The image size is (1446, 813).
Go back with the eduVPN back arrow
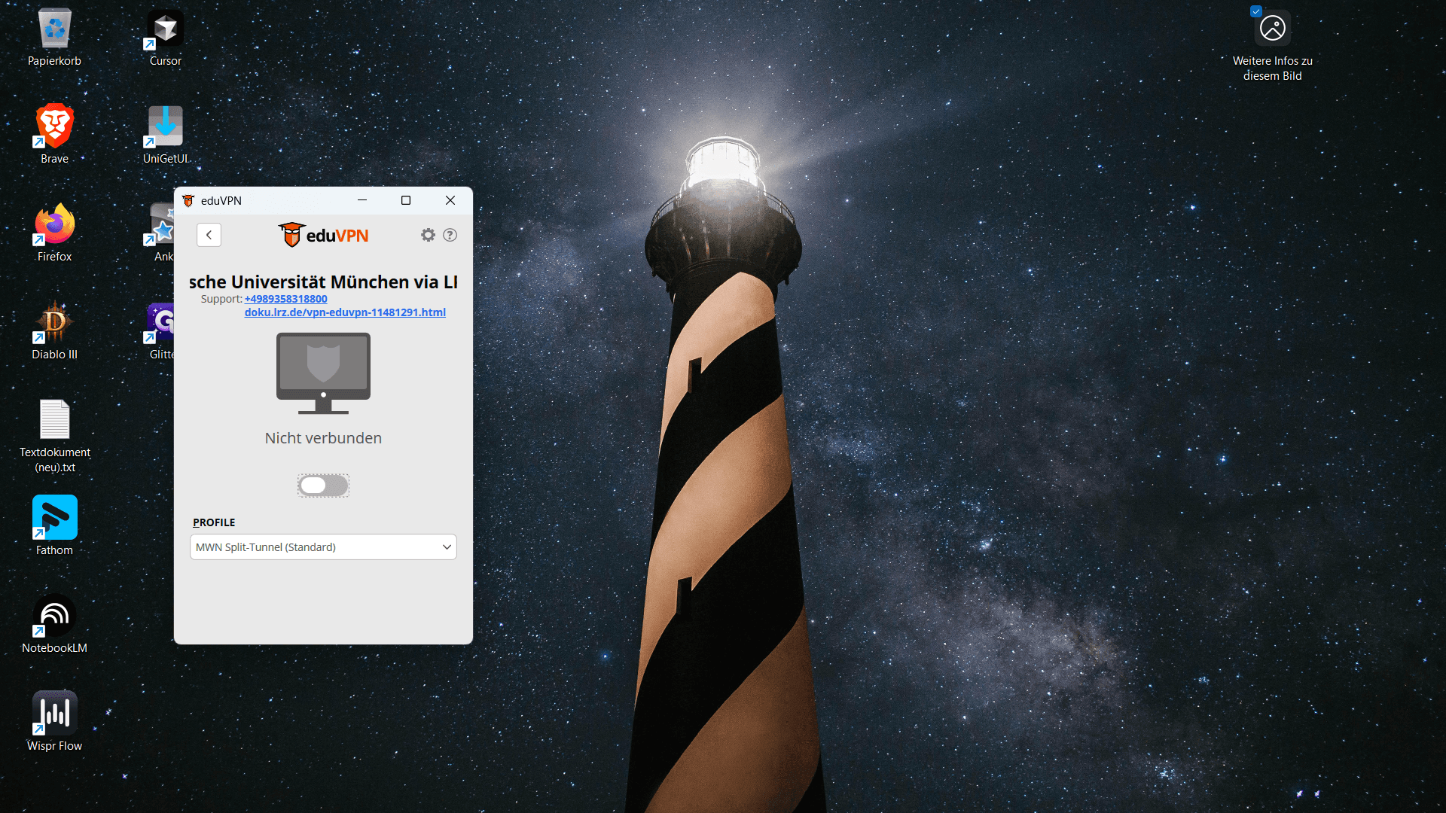209,235
